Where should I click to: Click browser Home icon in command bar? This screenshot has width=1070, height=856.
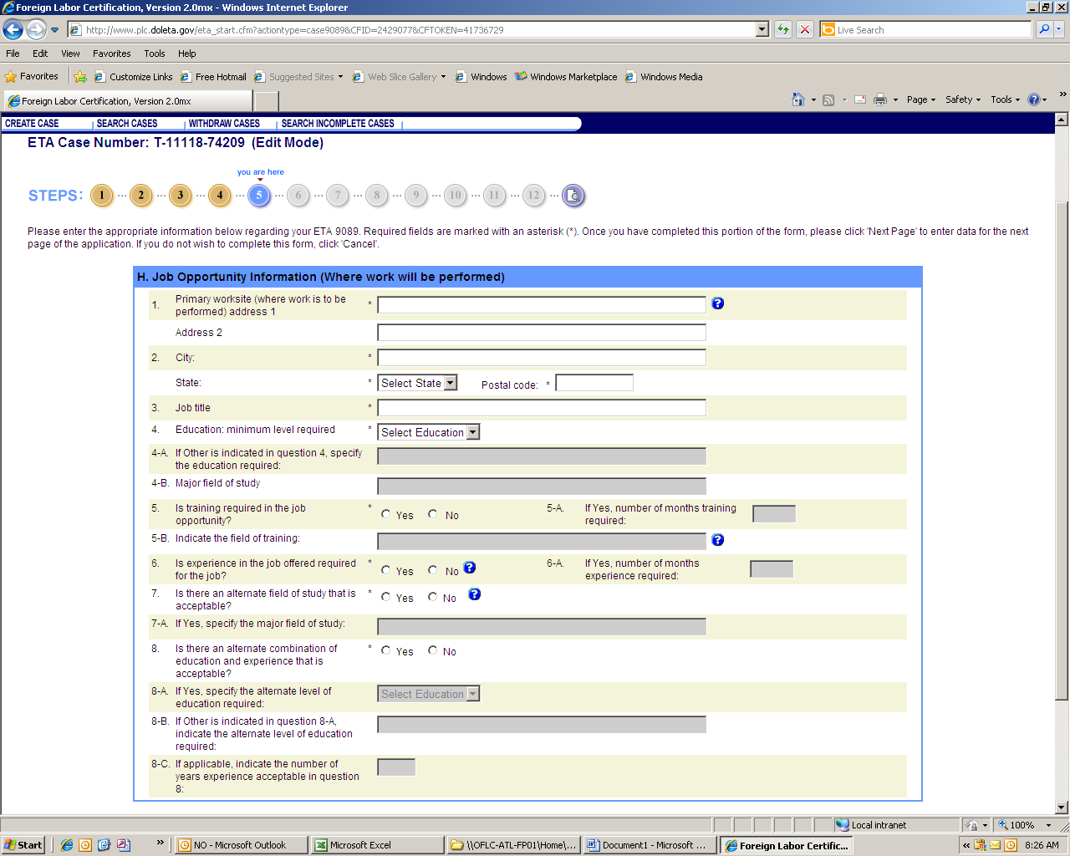(798, 99)
